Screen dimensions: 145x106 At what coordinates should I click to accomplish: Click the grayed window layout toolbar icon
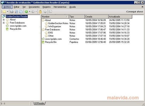pos(50,11)
